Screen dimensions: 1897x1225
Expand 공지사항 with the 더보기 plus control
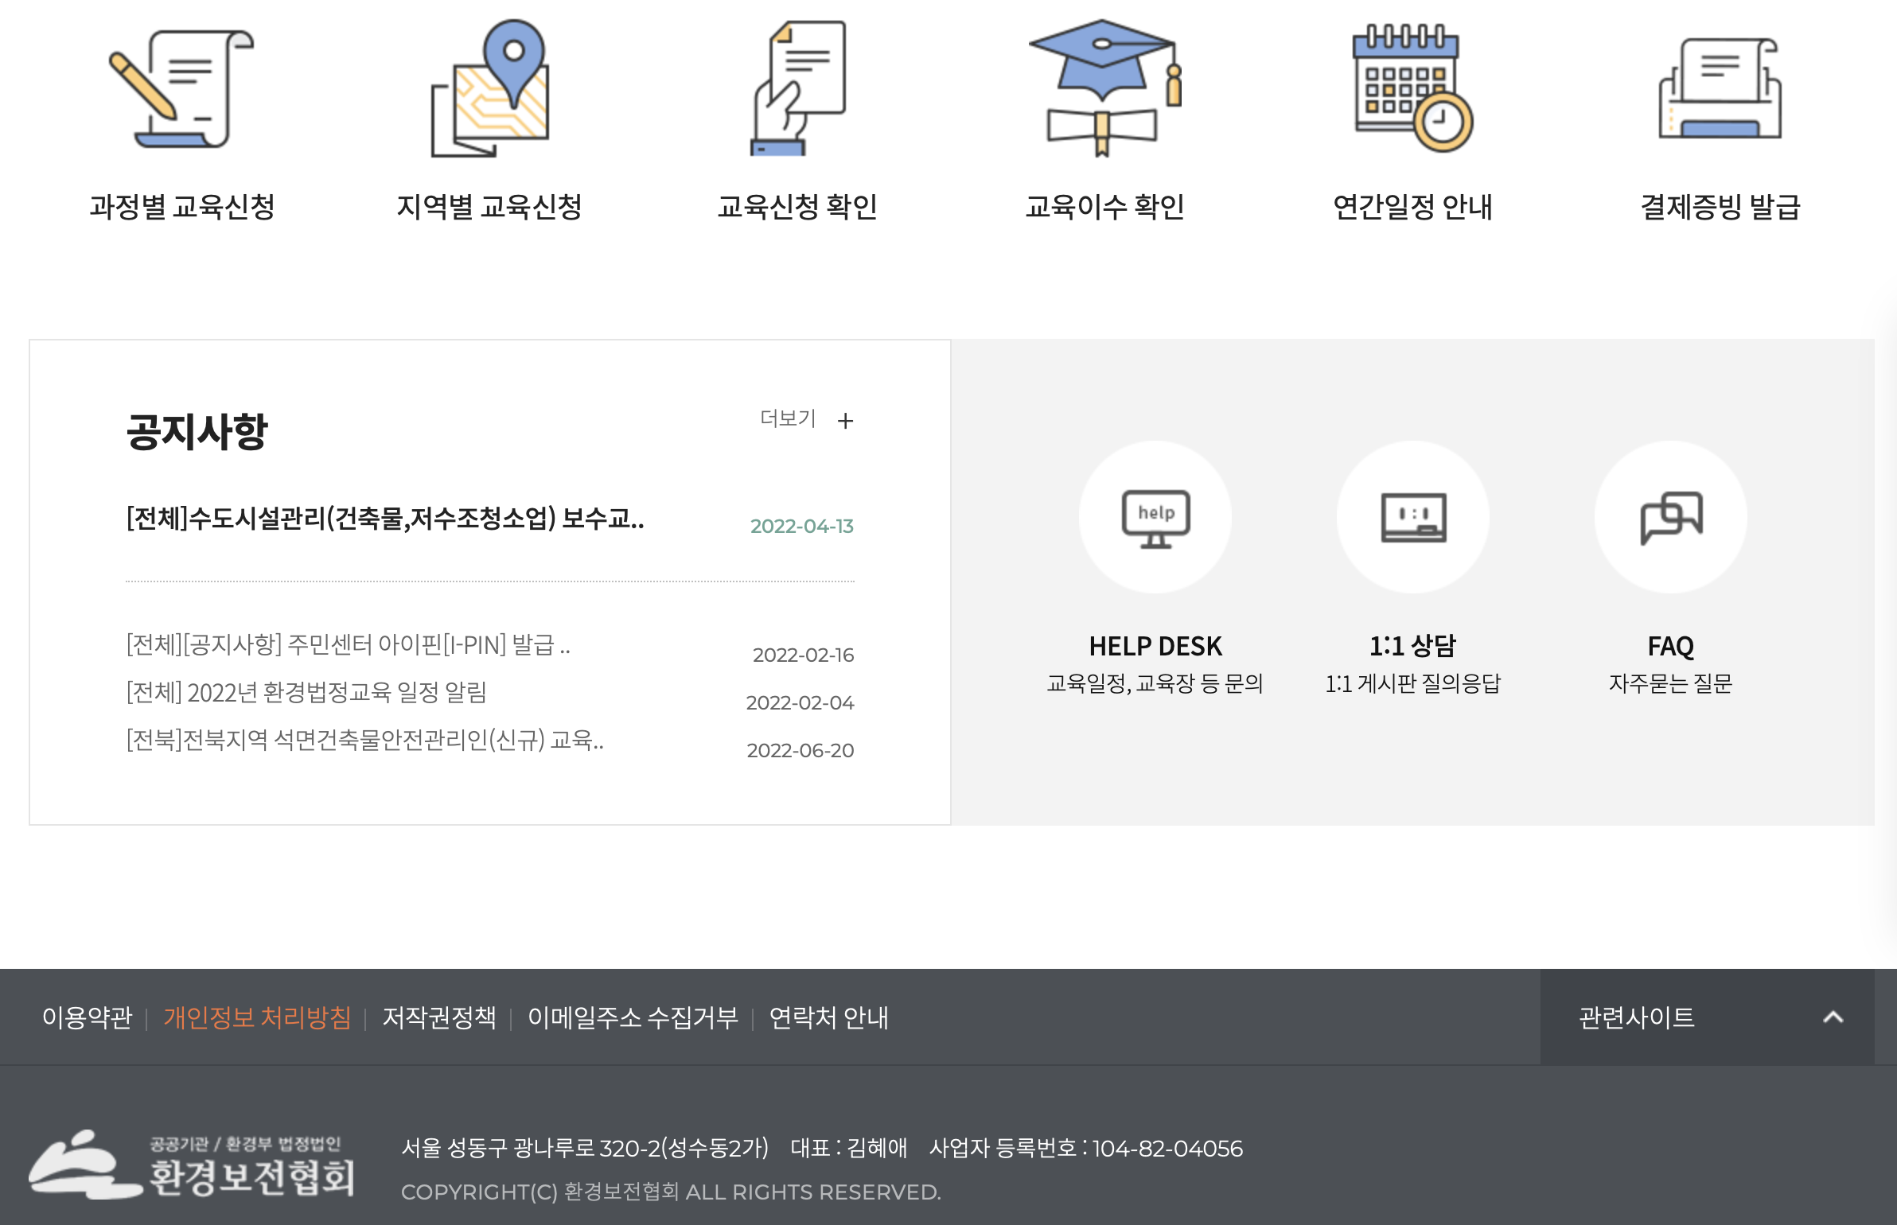point(802,419)
